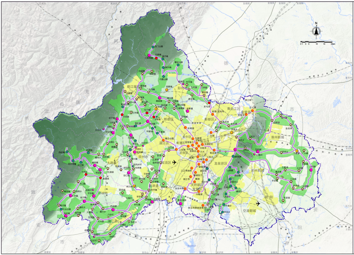Viewport: 354px width, 255px height.
Task: Click the north arrow compass symbol
Action: 316,30
